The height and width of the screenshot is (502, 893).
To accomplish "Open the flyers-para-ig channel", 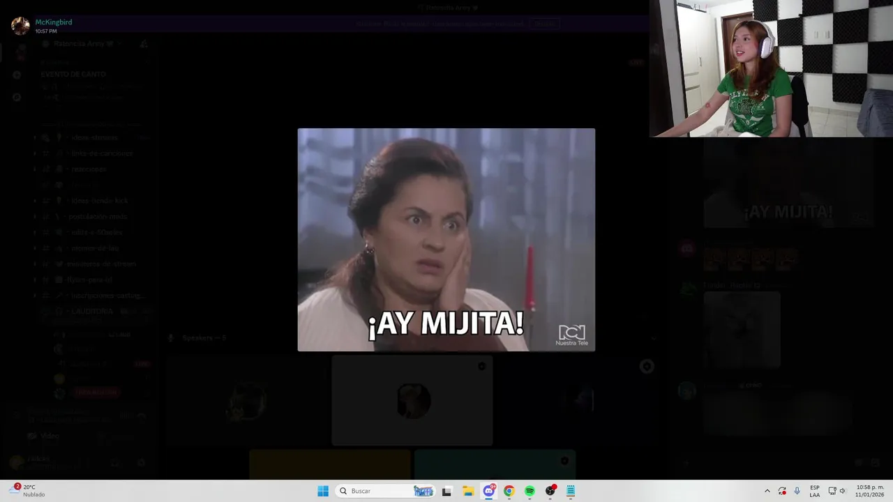I will coord(89,280).
